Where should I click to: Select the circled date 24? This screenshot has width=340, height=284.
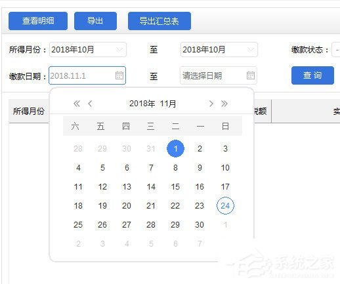click(225, 205)
